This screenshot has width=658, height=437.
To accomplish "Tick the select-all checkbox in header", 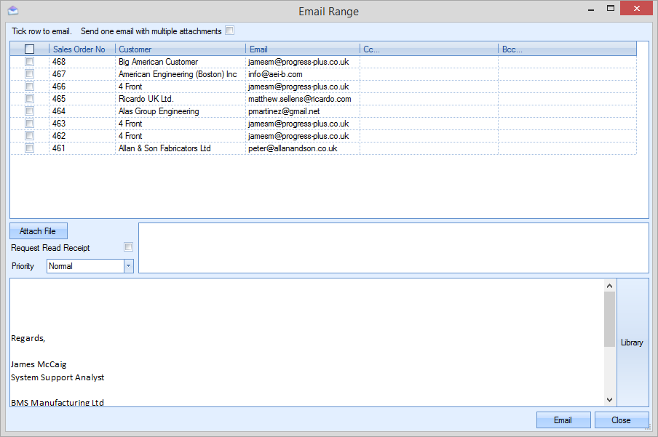I will pos(30,49).
